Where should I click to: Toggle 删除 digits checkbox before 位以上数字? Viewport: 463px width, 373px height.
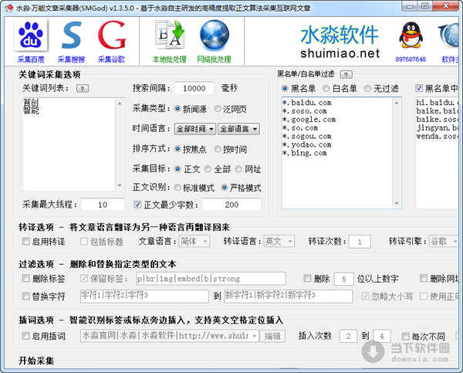coord(307,278)
